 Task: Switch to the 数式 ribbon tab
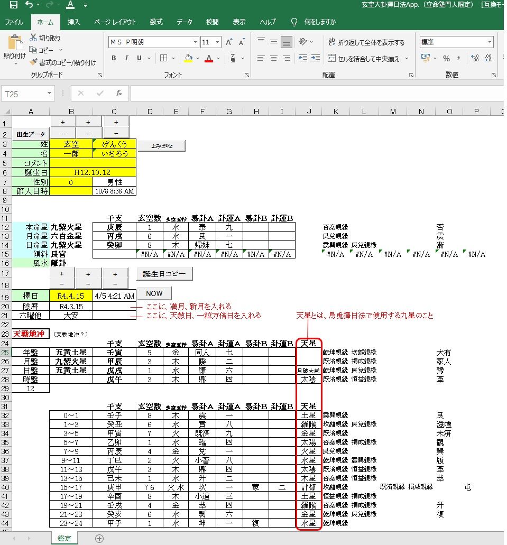click(156, 22)
